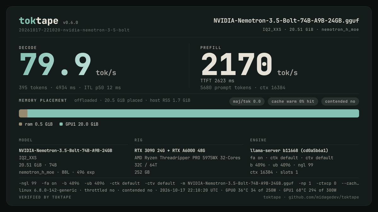Image resolution: width=378 pixels, height=212 pixels.
Task: Click 'AMD Ryzen Threadripper PRO 5975WX 32-Cores'
Action: point(187,158)
